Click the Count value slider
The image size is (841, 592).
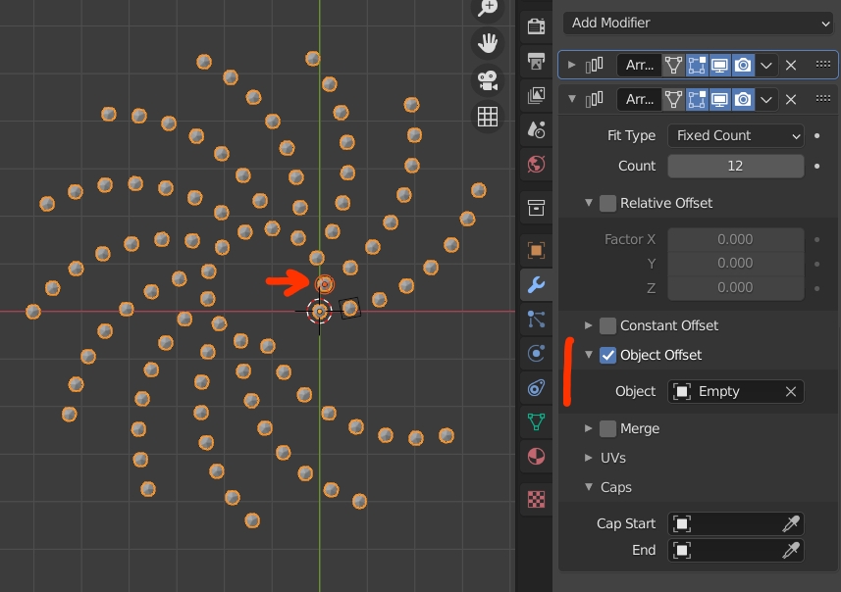click(x=735, y=165)
